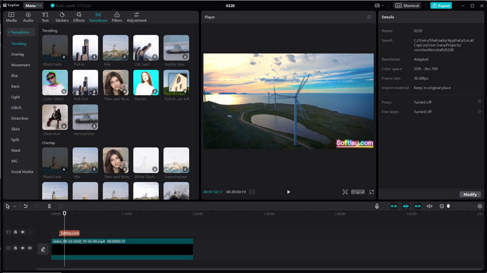The image size is (487, 273).
Task: Open the Effects panel
Action: (79, 17)
